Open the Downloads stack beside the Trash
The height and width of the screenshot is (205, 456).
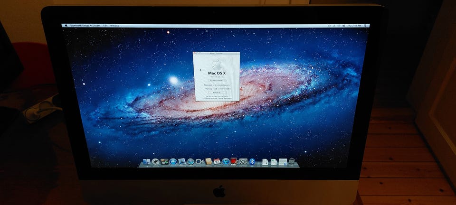pos(283,162)
